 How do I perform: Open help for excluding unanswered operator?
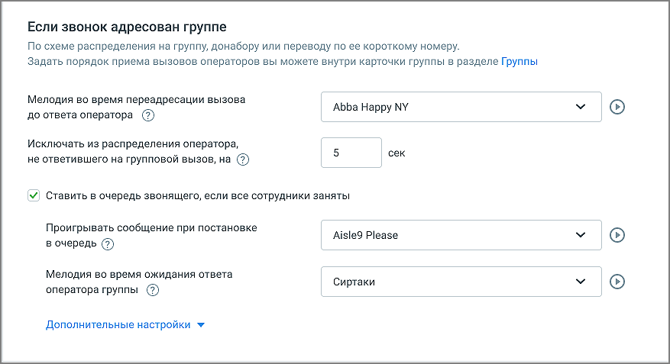(x=243, y=159)
